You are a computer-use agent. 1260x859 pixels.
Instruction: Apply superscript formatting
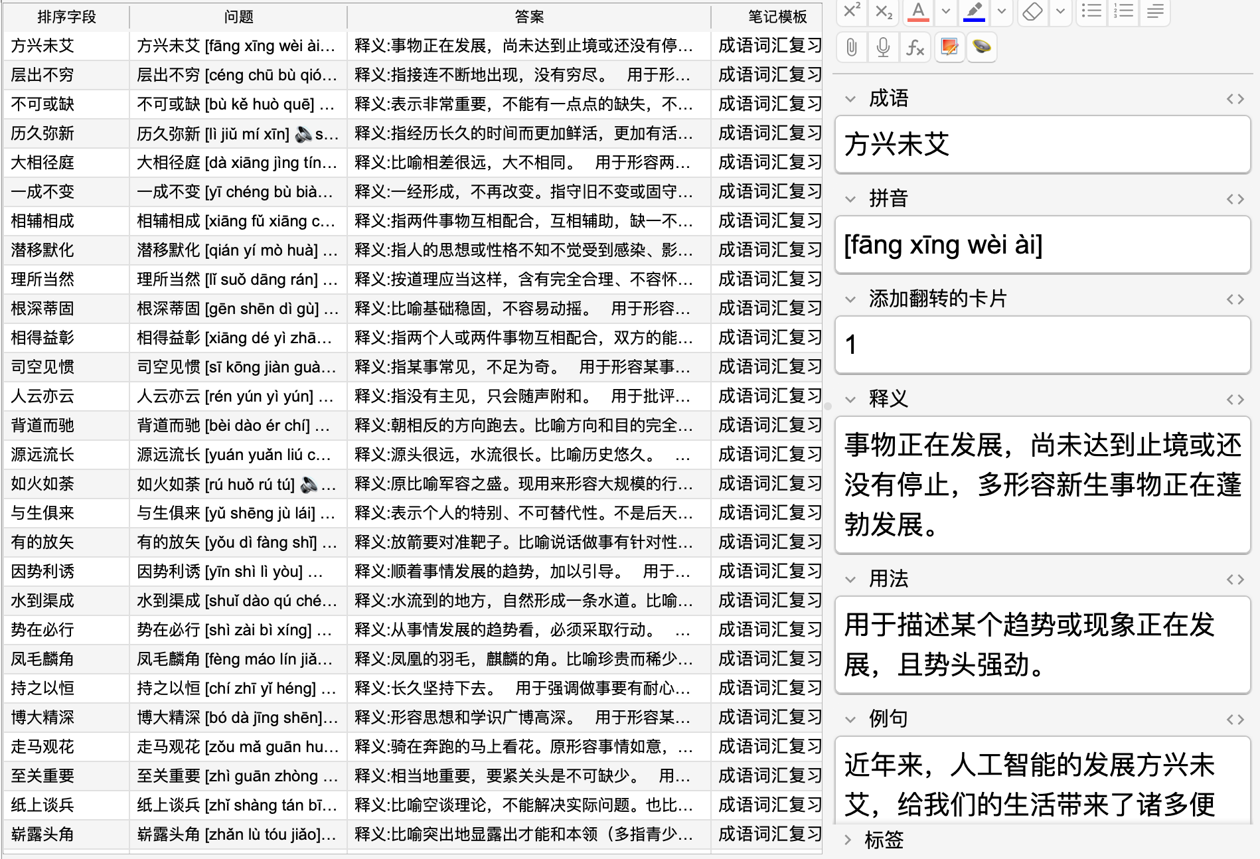tap(852, 11)
